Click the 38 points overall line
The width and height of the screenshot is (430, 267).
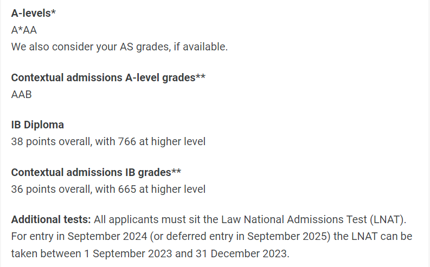coord(108,142)
